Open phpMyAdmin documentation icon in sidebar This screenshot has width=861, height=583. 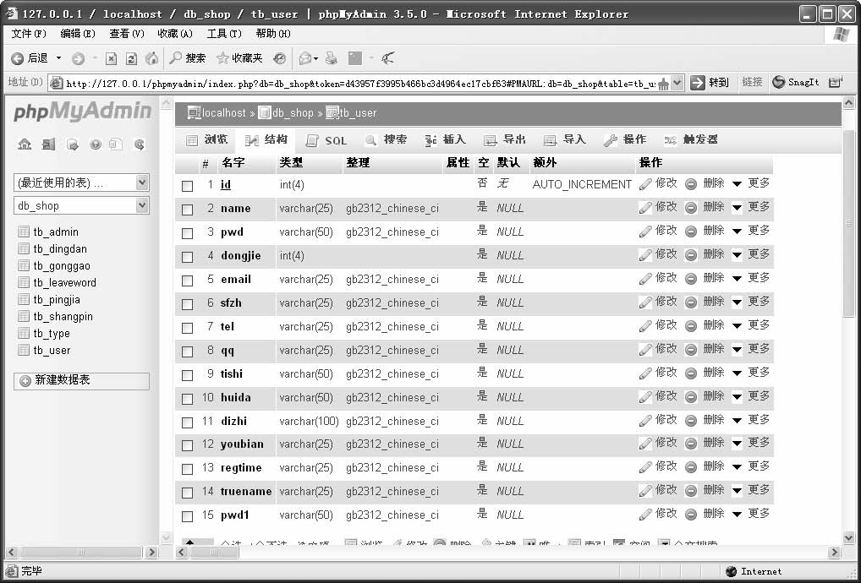tap(96, 144)
